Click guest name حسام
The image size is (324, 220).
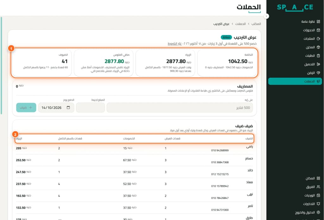click(249, 158)
